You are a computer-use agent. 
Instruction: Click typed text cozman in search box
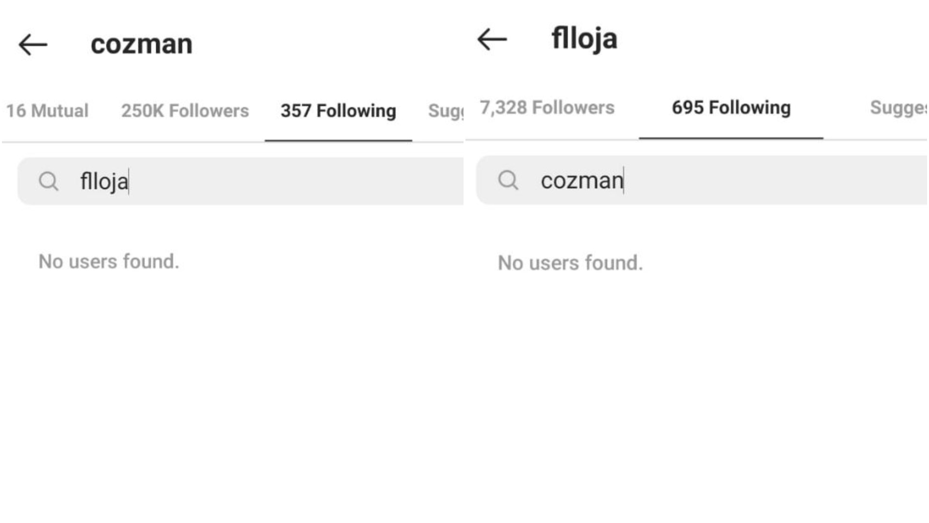[x=582, y=181]
